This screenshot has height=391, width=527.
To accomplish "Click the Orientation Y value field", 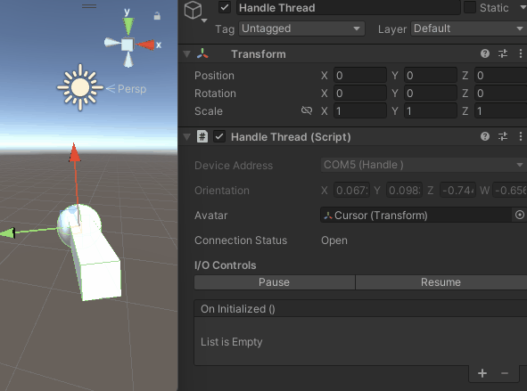I will pos(404,191).
